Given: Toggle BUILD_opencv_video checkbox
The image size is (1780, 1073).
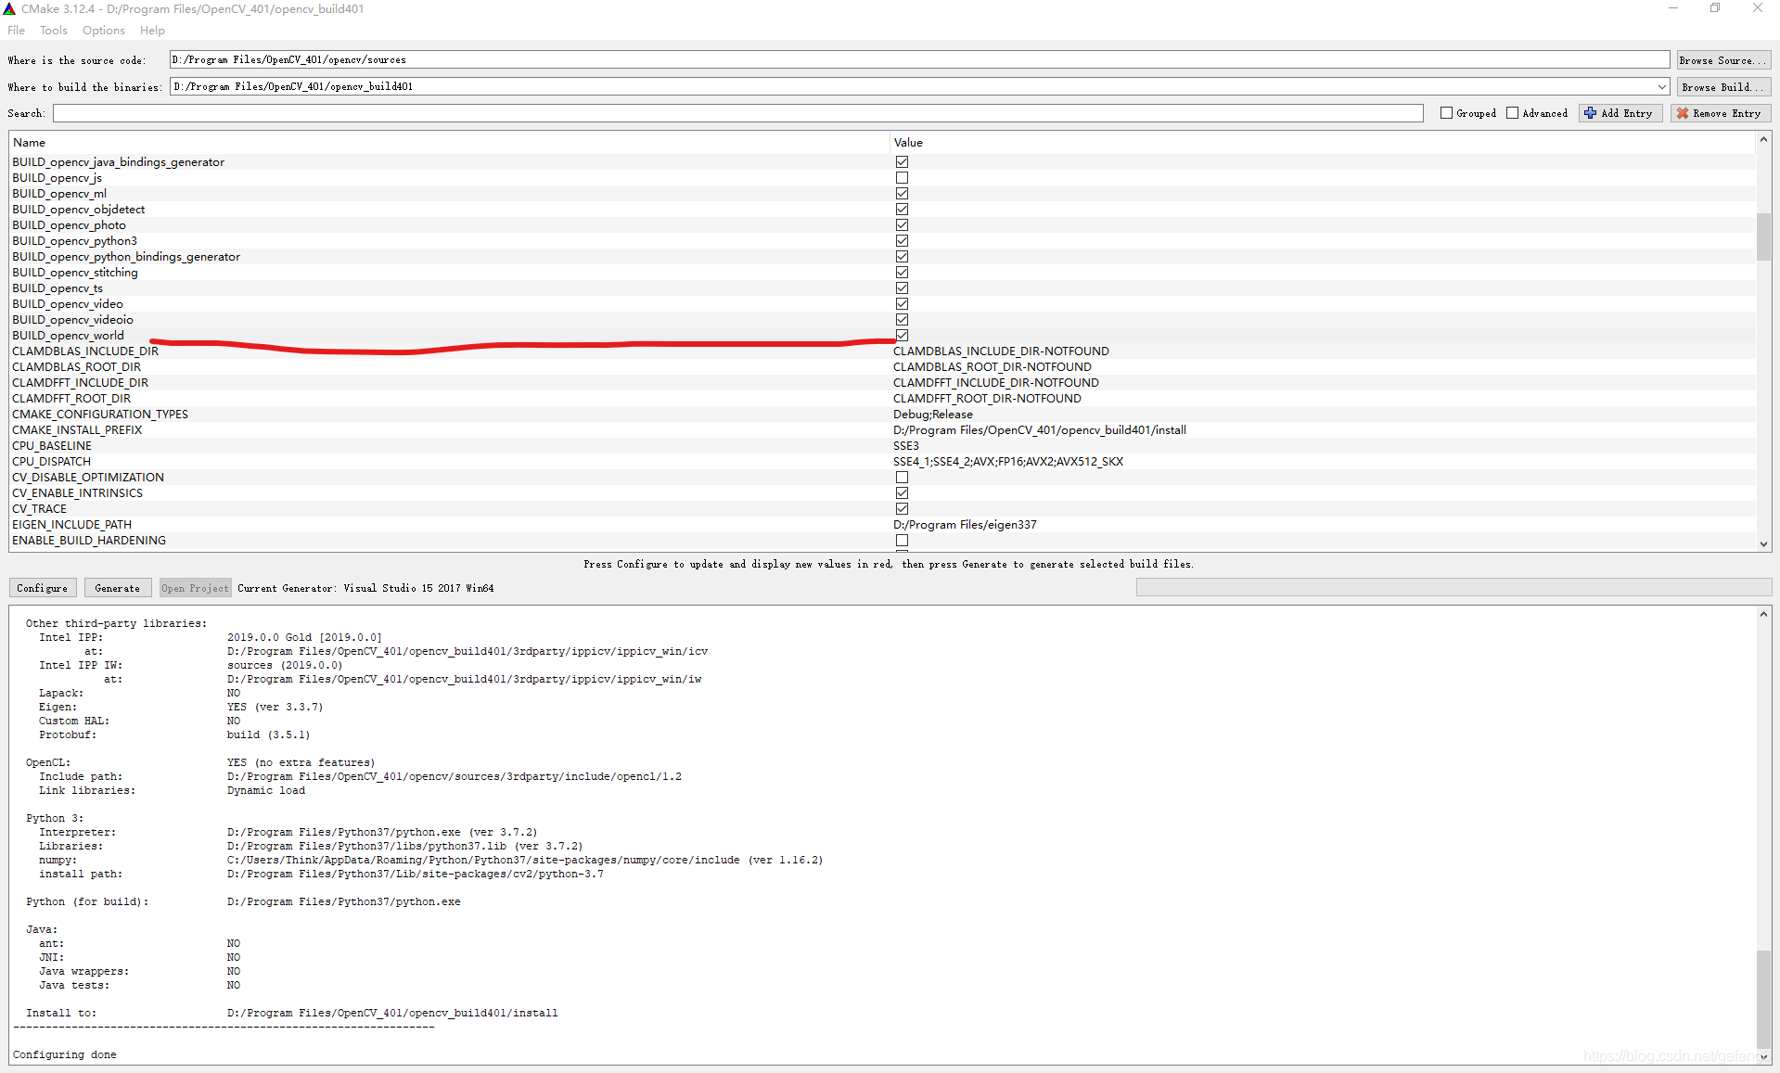Looking at the screenshot, I should (x=902, y=304).
